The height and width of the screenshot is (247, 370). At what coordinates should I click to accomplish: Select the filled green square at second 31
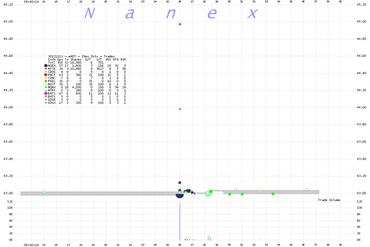point(242,194)
